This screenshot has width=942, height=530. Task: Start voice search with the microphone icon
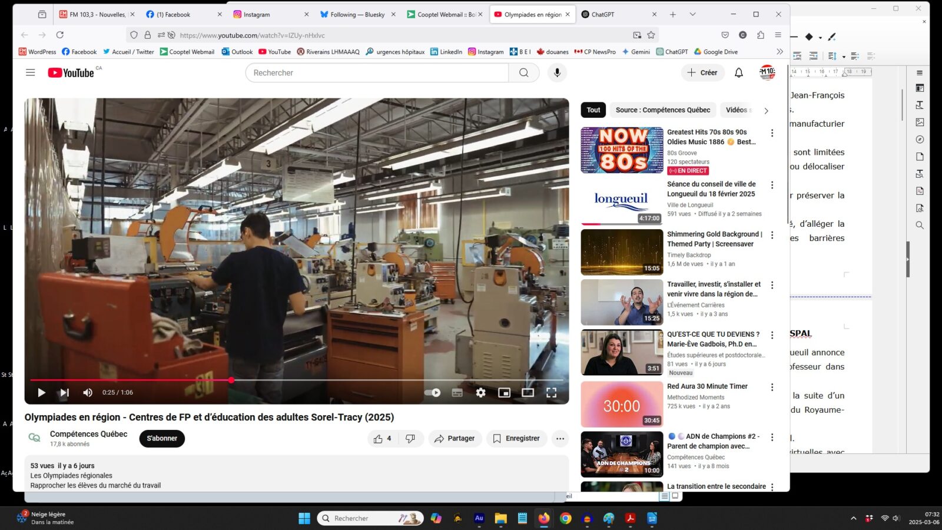tap(557, 73)
